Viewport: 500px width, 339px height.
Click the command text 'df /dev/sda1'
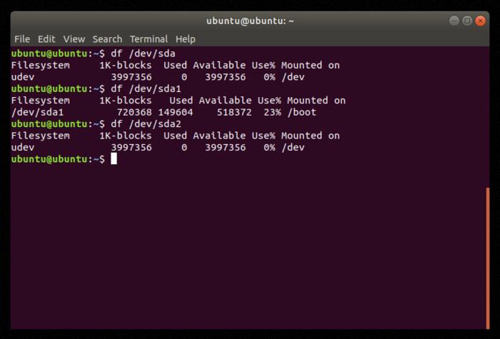pyautogui.click(x=146, y=89)
